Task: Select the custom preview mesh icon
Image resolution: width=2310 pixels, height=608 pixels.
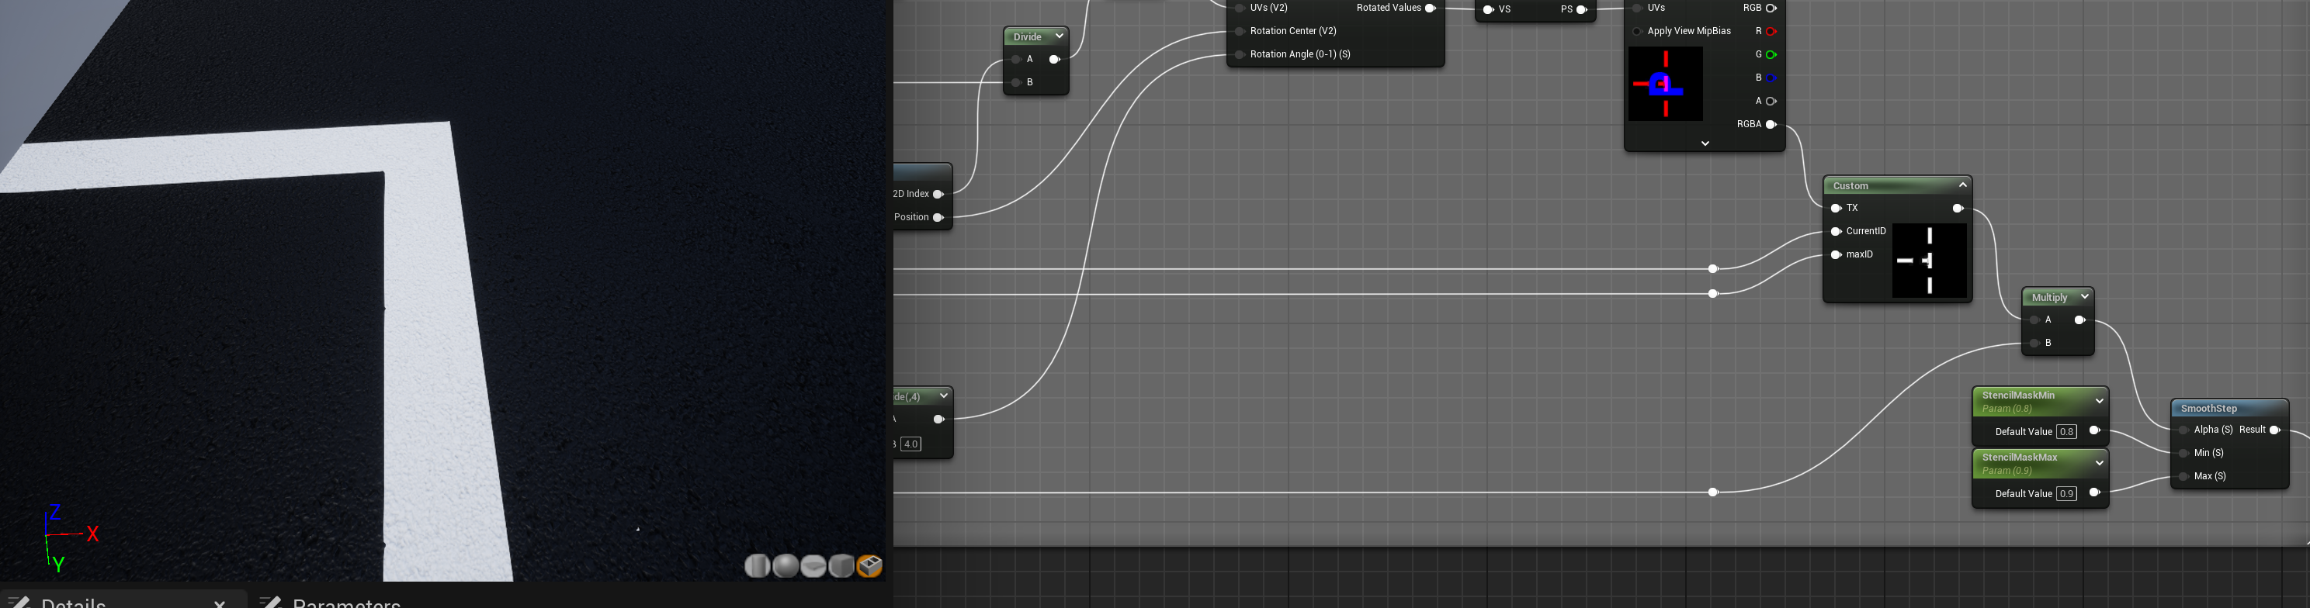Action: pyautogui.click(x=870, y=566)
